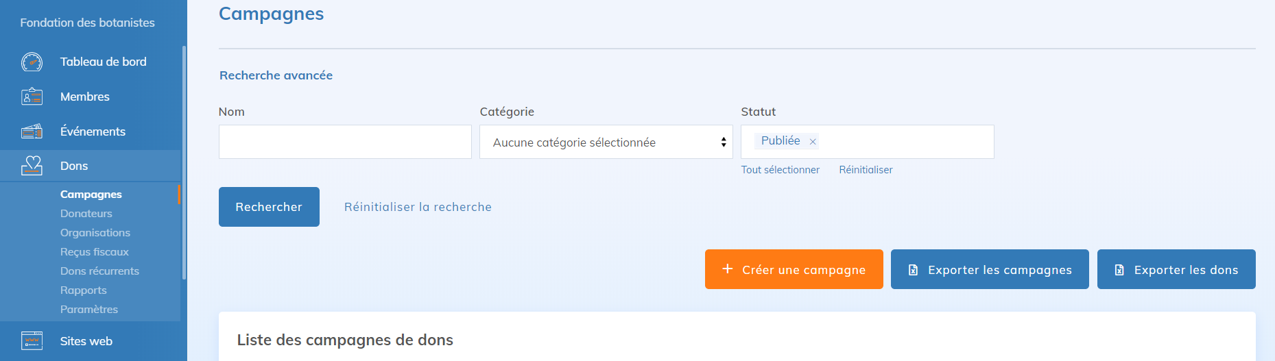Click Créer une campagne button
Screen dimensions: 1275x361
pos(794,269)
